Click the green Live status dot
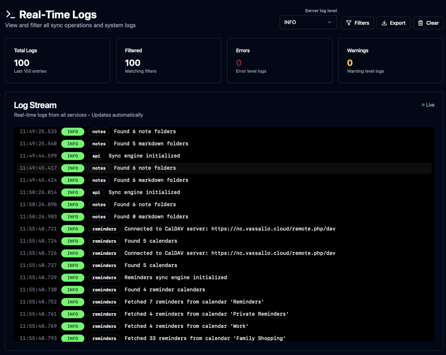Image resolution: width=446 pixels, height=355 pixels. (x=423, y=105)
